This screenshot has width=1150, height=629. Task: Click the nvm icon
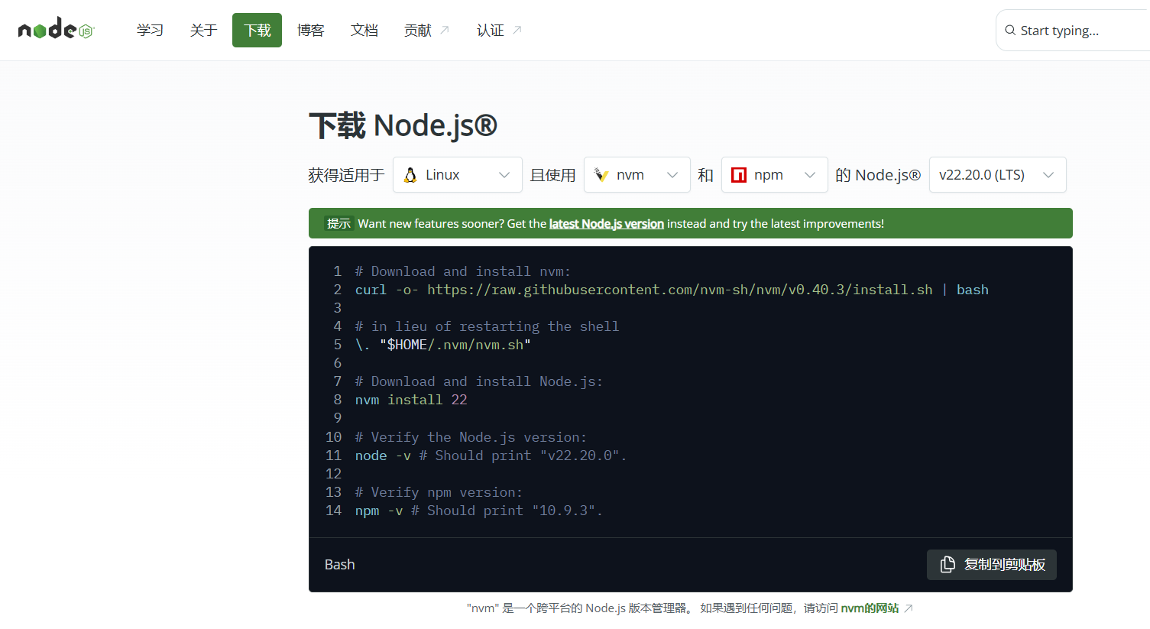pos(601,175)
